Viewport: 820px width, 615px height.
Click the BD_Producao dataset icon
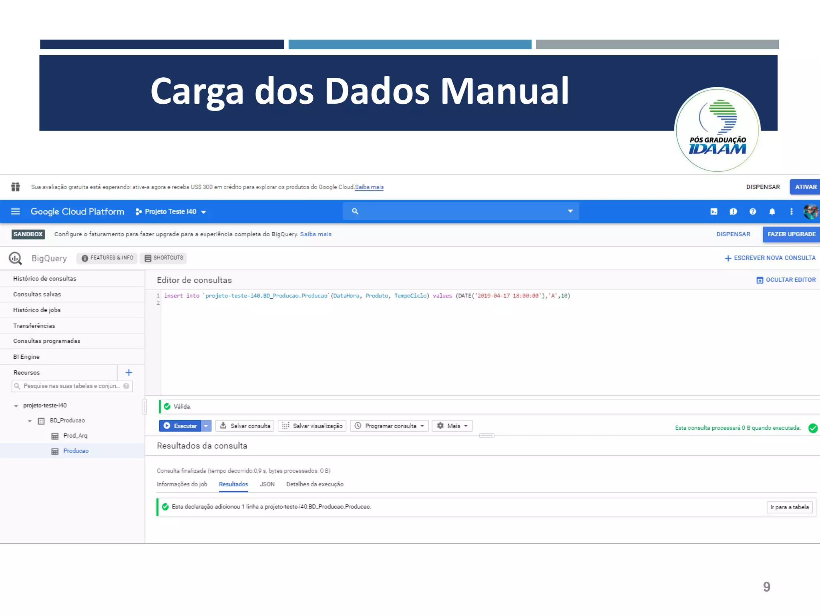pyautogui.click(x=41, y=421)
